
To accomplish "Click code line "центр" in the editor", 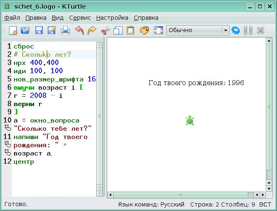I will [x=24, y=162].
